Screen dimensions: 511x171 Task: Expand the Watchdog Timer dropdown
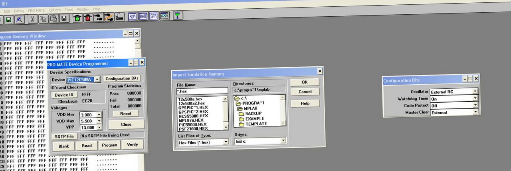[x=475, y=99]
